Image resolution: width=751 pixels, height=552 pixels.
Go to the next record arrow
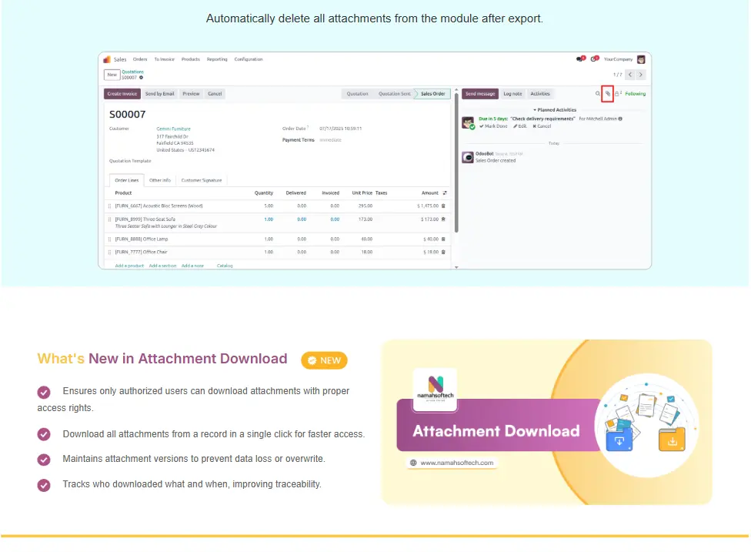pos(640,75)
